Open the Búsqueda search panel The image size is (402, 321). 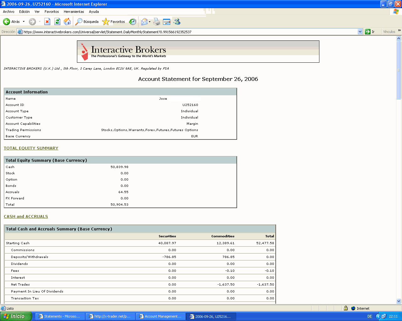[87, 22]
